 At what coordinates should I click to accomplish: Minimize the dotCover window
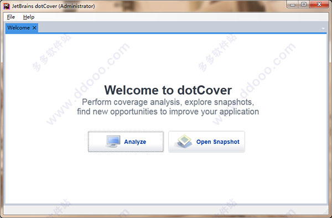pos(292,4)
